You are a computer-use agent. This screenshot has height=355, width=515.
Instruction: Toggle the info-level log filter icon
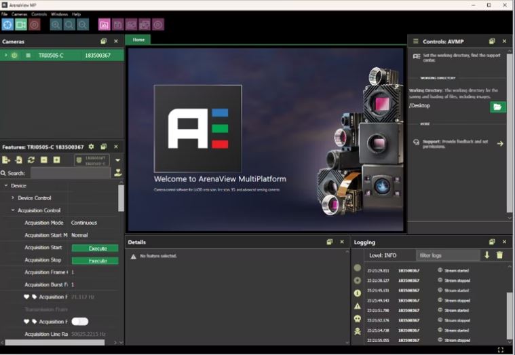(x=358, y=293)
